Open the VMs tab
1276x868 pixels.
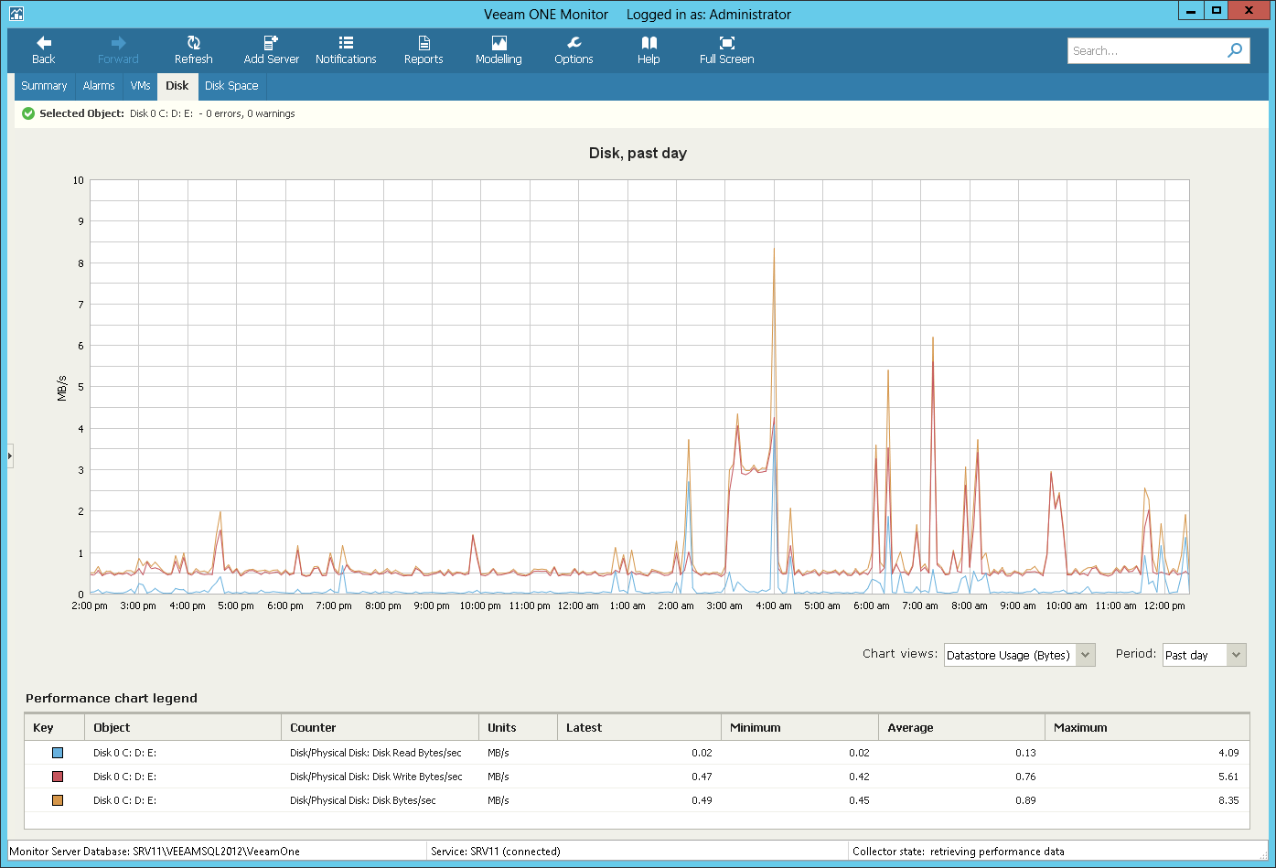pos(140,86)
